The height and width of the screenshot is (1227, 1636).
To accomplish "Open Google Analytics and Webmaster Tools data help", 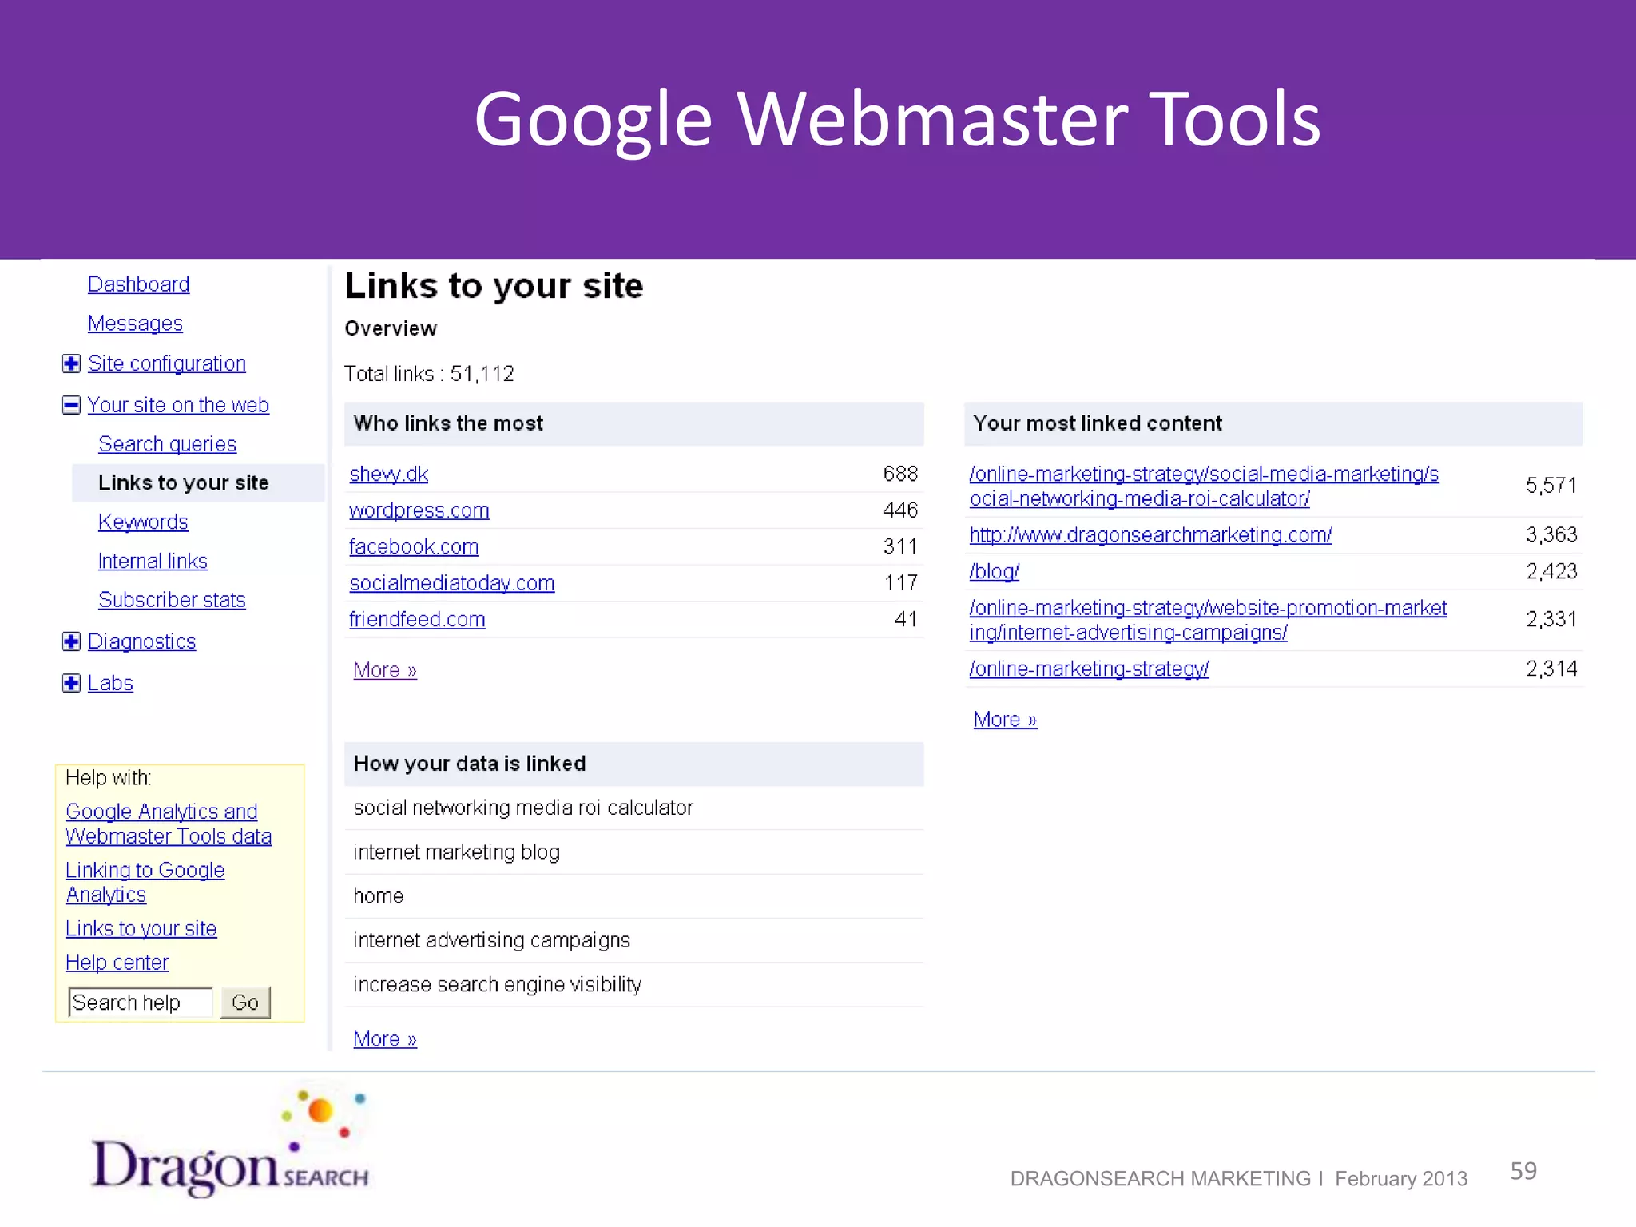I will click(x=169, y=824).
